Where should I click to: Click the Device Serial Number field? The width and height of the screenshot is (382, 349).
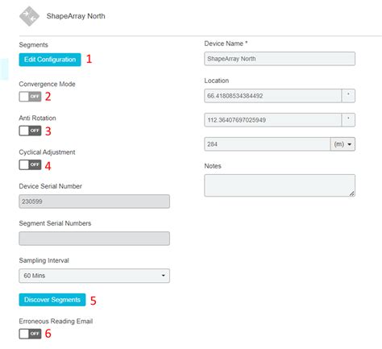94,202
